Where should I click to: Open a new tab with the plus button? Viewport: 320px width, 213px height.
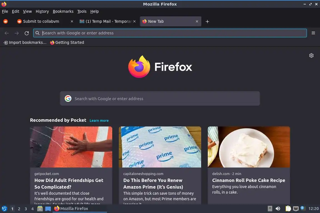[207, 21]
